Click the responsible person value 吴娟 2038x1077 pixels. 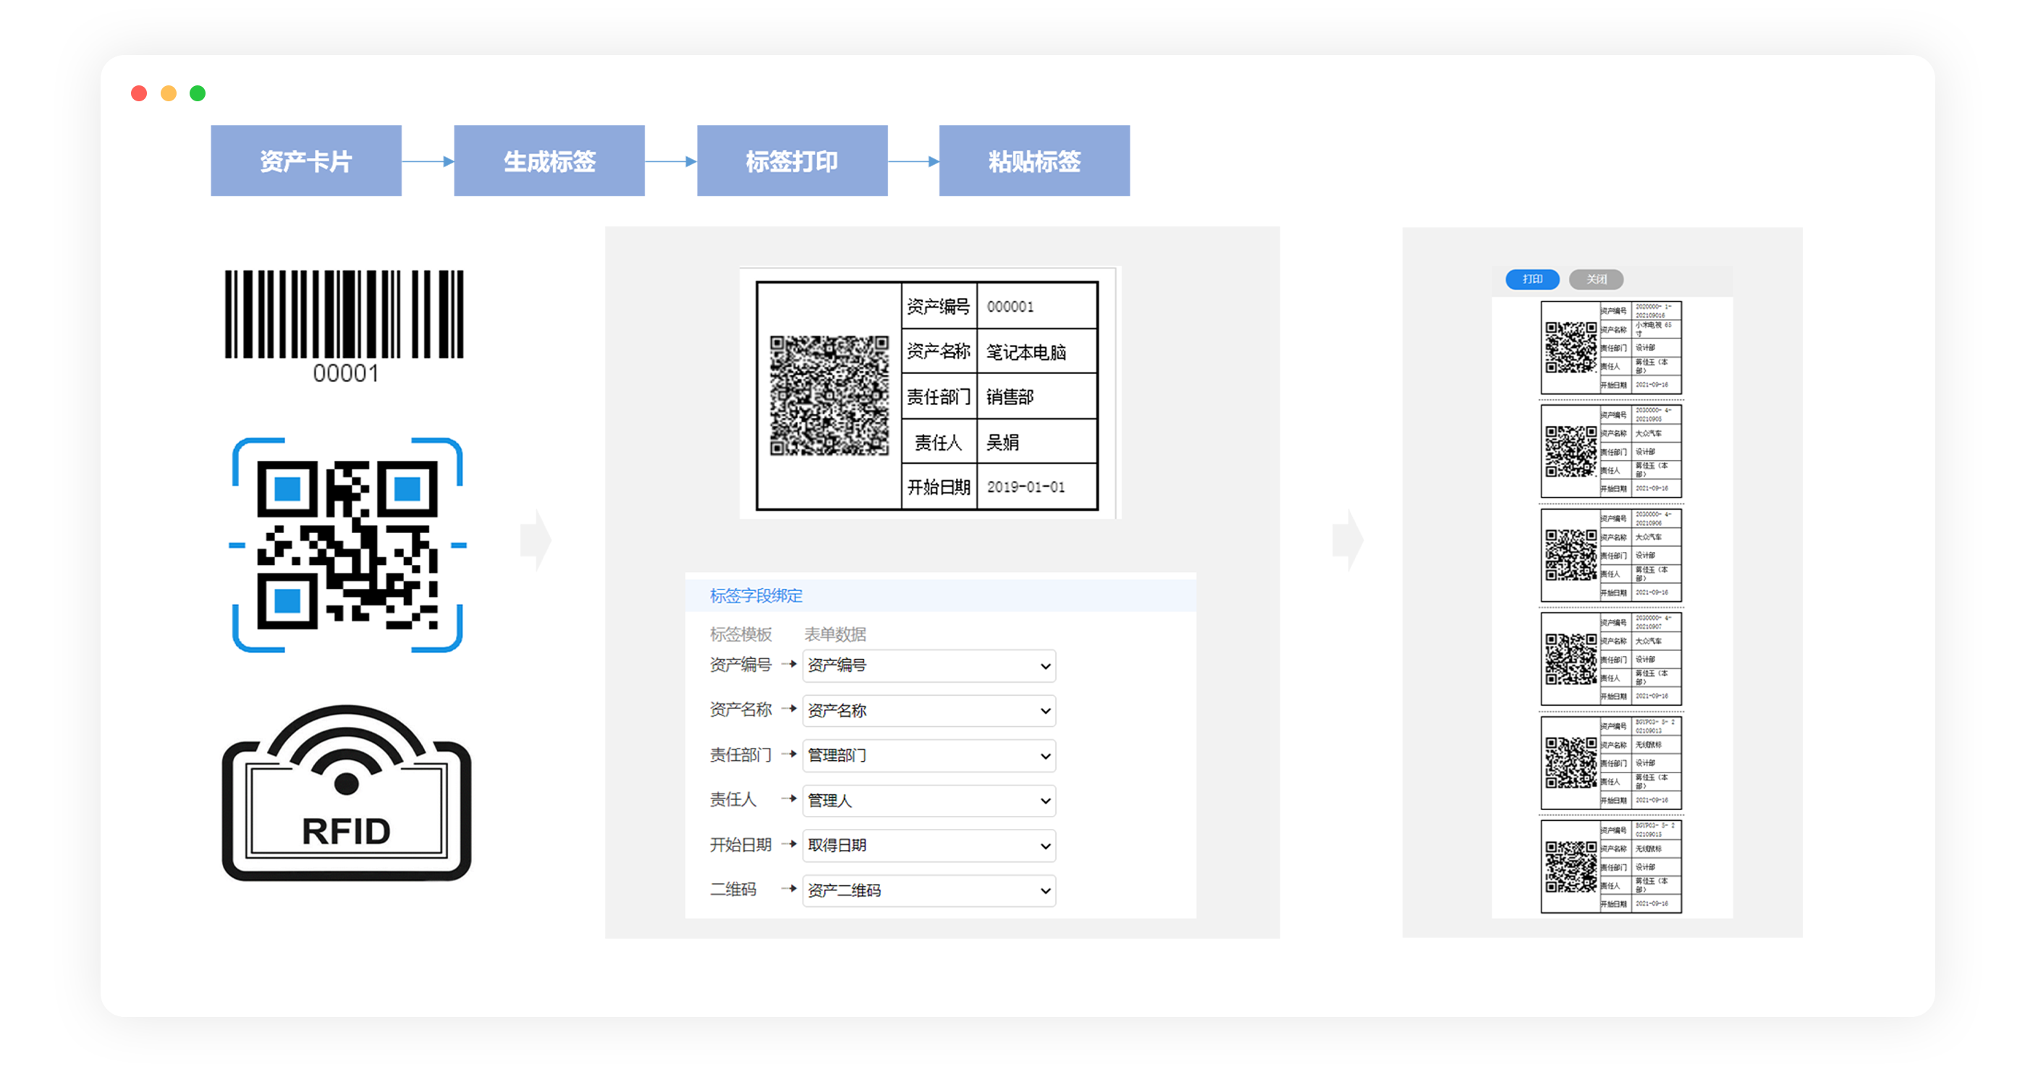pyautogui.click(x=1002, y=442)
